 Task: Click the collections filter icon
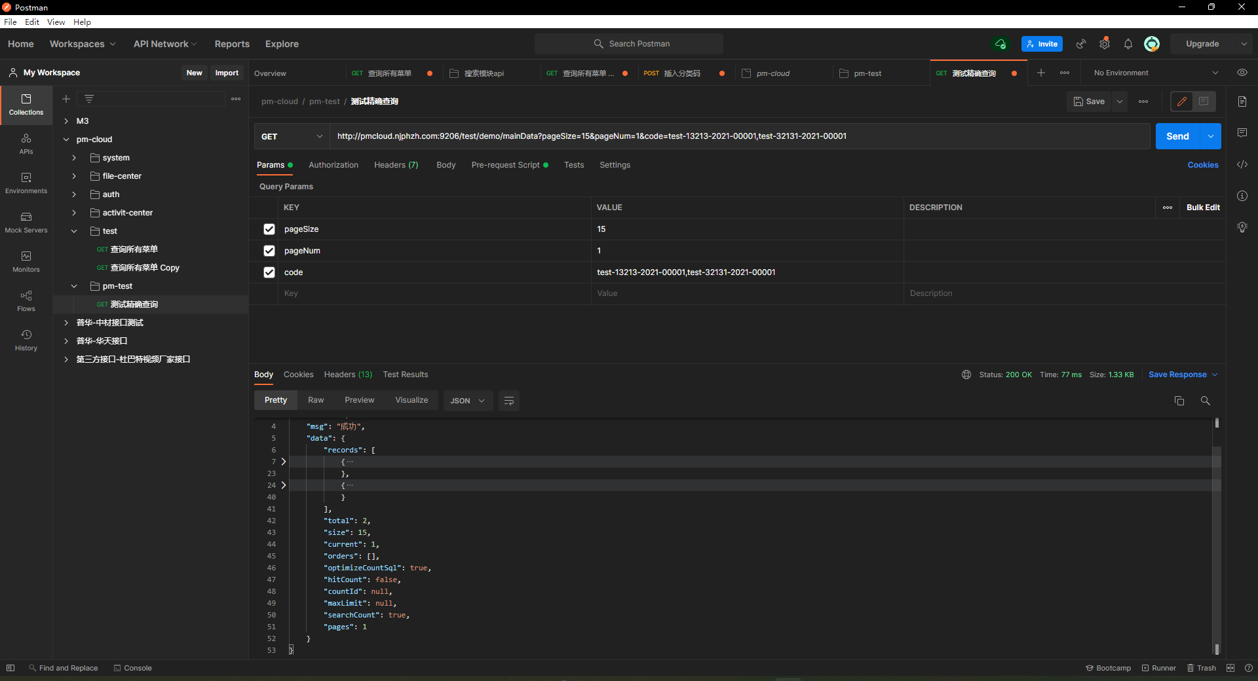pyautogui.click(x=89, y=99)
